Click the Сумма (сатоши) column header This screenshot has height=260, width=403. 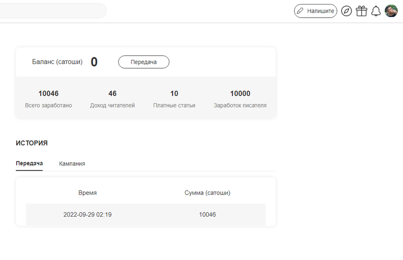[207, 193]
